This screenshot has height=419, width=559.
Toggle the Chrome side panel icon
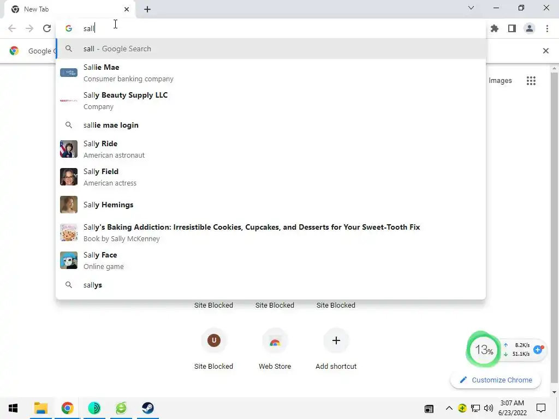tap(512, 28)
